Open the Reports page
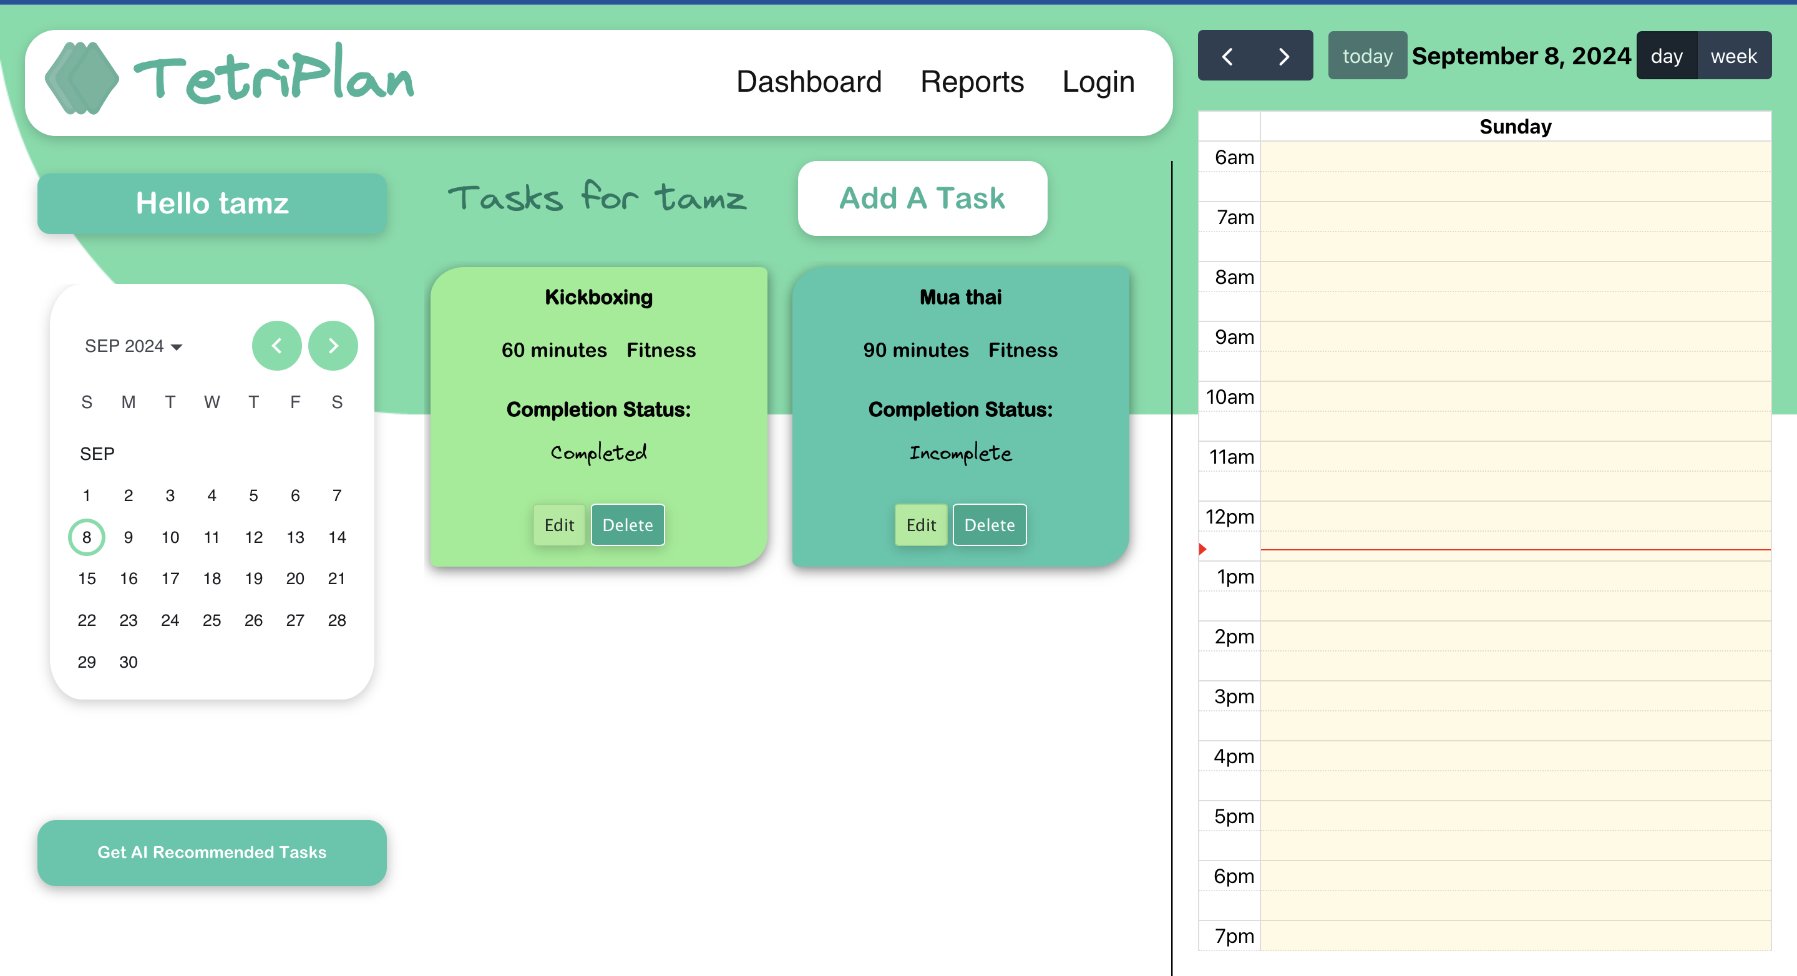Viewport: 1797px width, 976px height. (971, 82)
